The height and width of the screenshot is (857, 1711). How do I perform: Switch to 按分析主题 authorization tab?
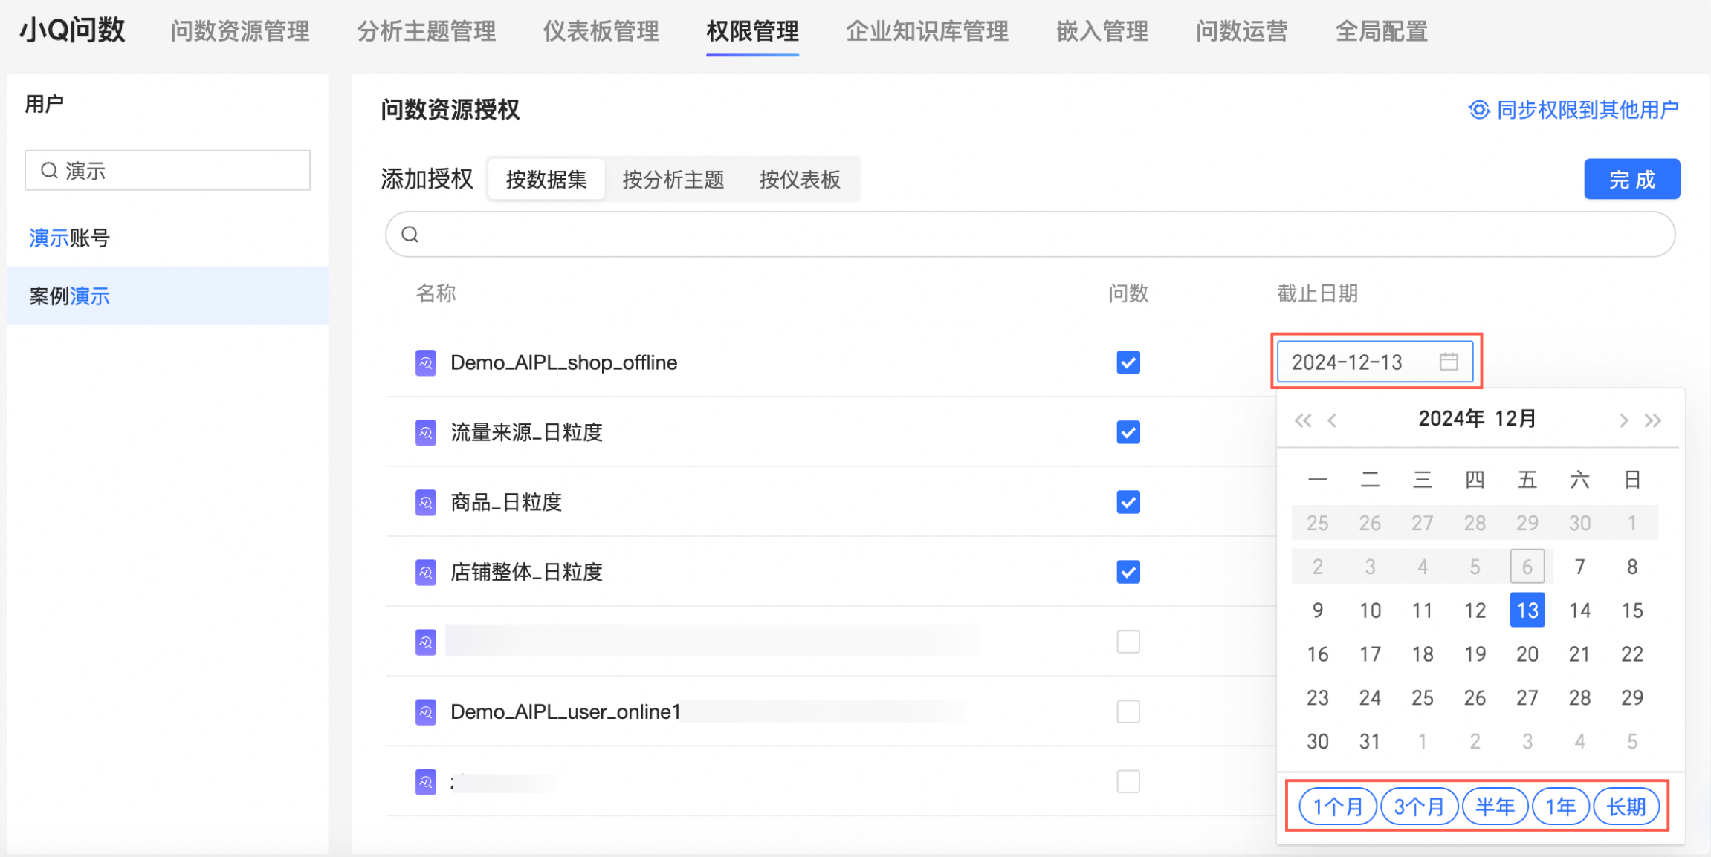pos(673,180)
